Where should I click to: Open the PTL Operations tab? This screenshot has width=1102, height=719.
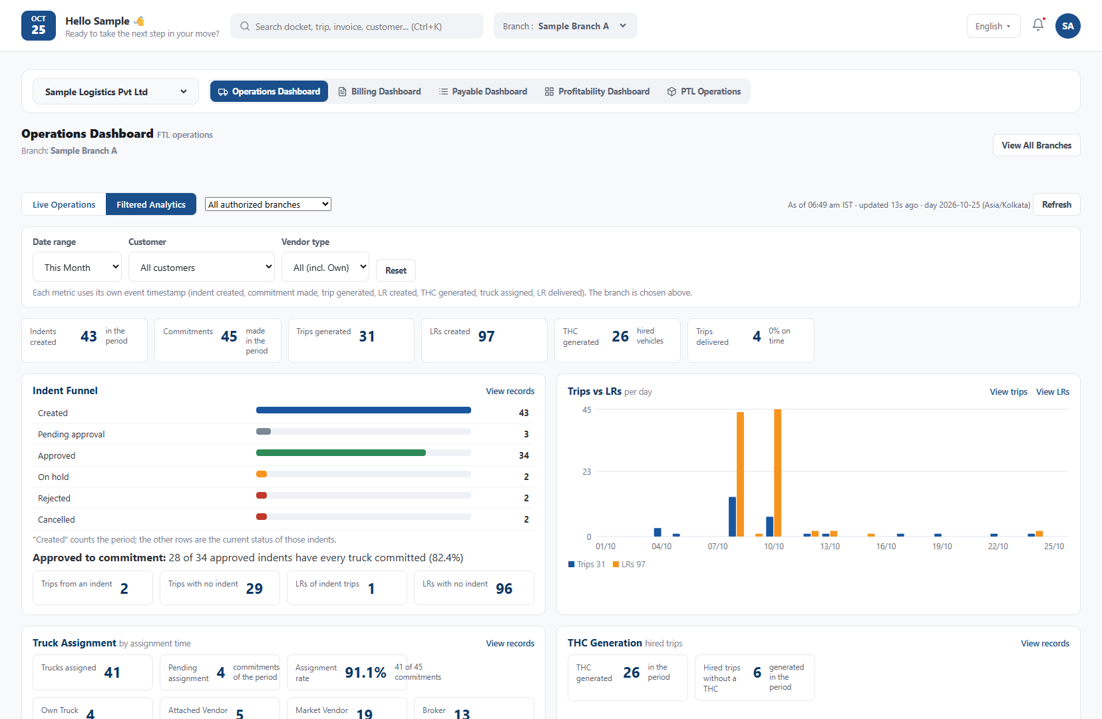point(704,92)
